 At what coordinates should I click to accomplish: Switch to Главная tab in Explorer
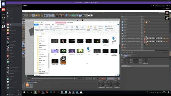[x=41, y=25]
